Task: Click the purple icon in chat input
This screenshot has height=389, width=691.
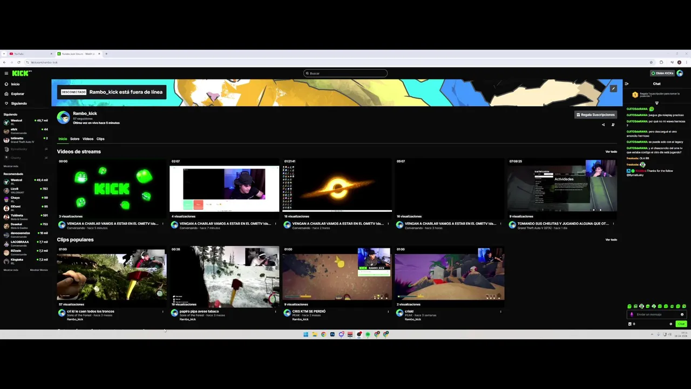Action: (x=632, y=314)
